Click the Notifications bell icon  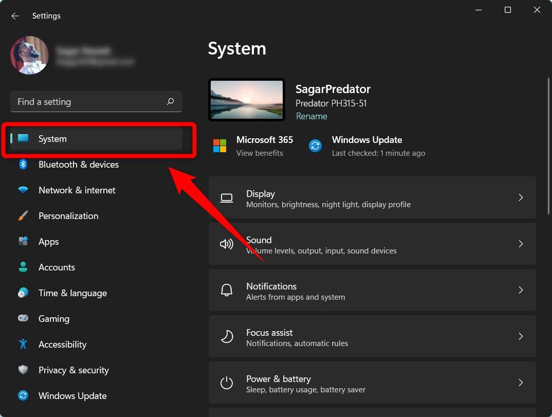pos(227,290)
